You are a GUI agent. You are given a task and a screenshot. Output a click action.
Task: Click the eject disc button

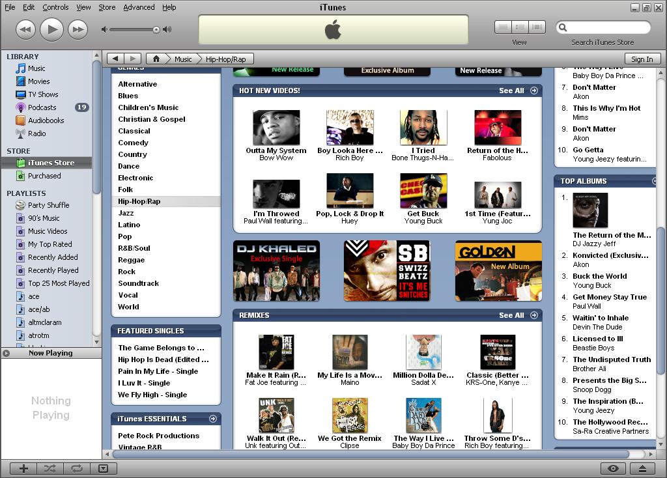642,468
